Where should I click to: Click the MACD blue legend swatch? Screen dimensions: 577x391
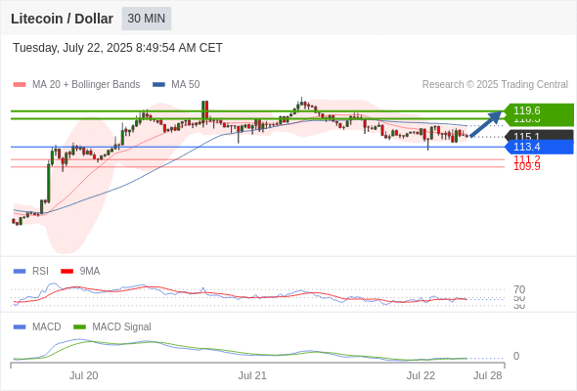[20, 327]
